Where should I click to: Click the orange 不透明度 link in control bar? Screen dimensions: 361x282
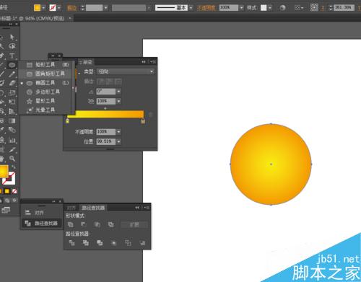pos(206,8)
